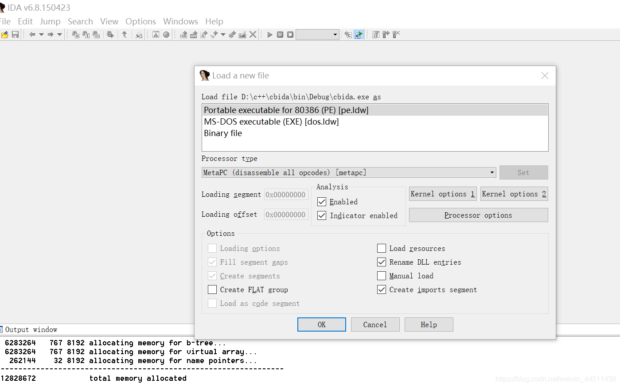Click the search next binoculars arrow icon
Image resolution: width=620 pixels, height=387 pixels.
(x=110, y=35)
